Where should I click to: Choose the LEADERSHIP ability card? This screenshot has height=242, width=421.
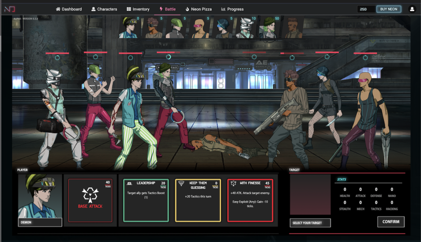click(146, 201)
